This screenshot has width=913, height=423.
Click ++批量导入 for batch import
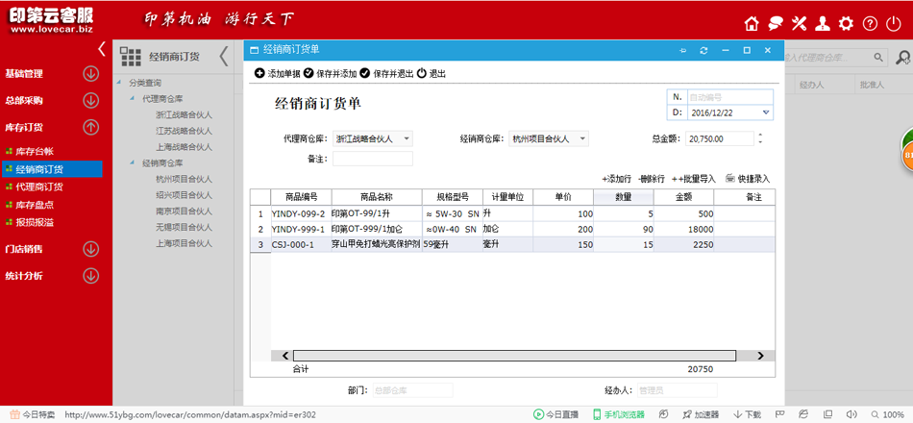click(x=694, y=179)
